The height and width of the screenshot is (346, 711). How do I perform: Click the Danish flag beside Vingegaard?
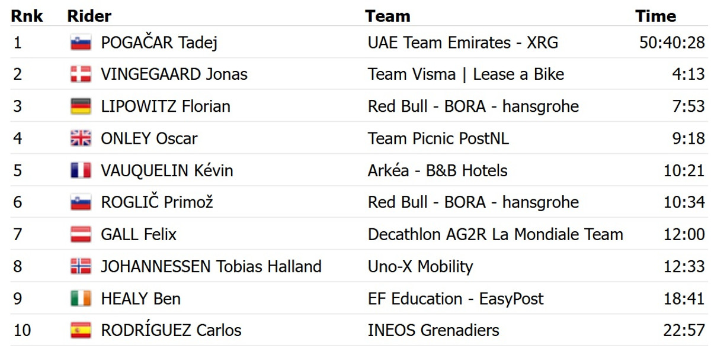(x=81, y=75)
